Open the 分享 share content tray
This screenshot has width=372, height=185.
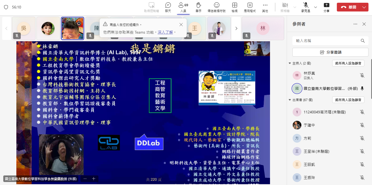pos(326,7)
